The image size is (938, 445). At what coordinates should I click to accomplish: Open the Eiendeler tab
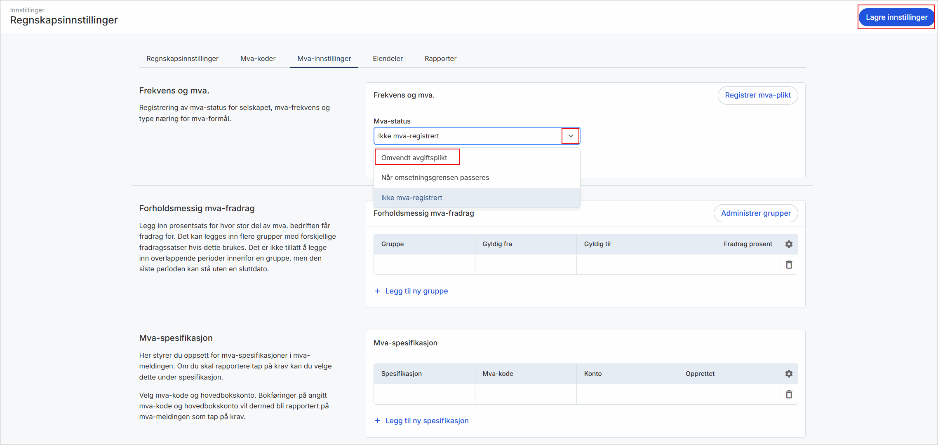(x=388, y=58)
